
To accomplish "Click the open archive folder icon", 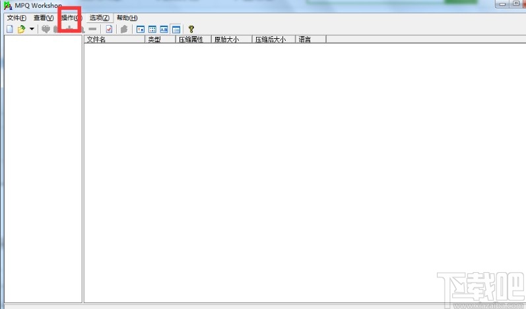I will coord(22,29).
